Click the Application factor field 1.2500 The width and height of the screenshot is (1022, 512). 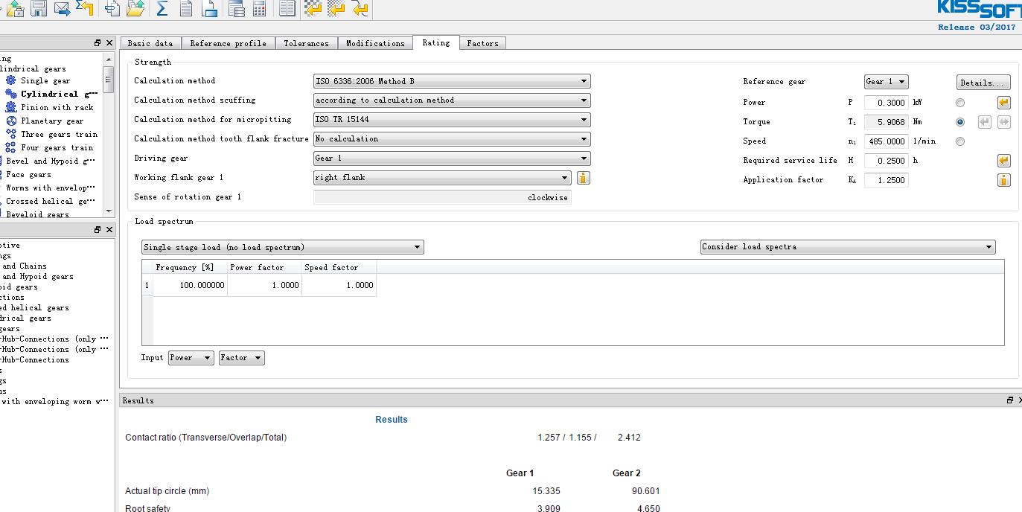(887, 180)
